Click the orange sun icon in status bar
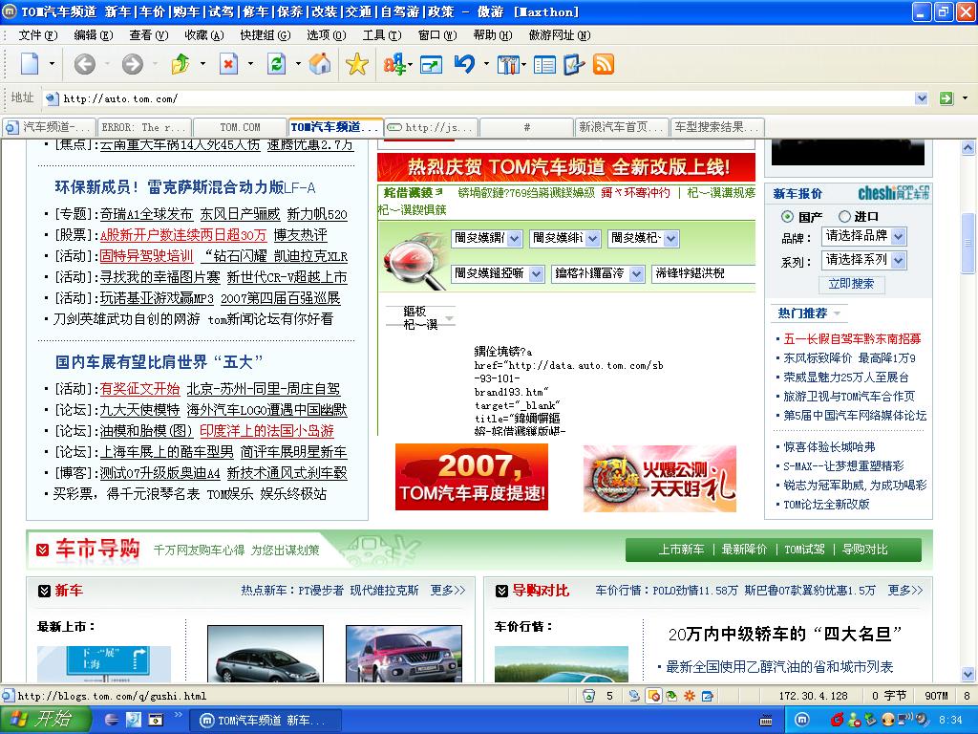This screenshot has width=978, height=734. click(690, 696)
